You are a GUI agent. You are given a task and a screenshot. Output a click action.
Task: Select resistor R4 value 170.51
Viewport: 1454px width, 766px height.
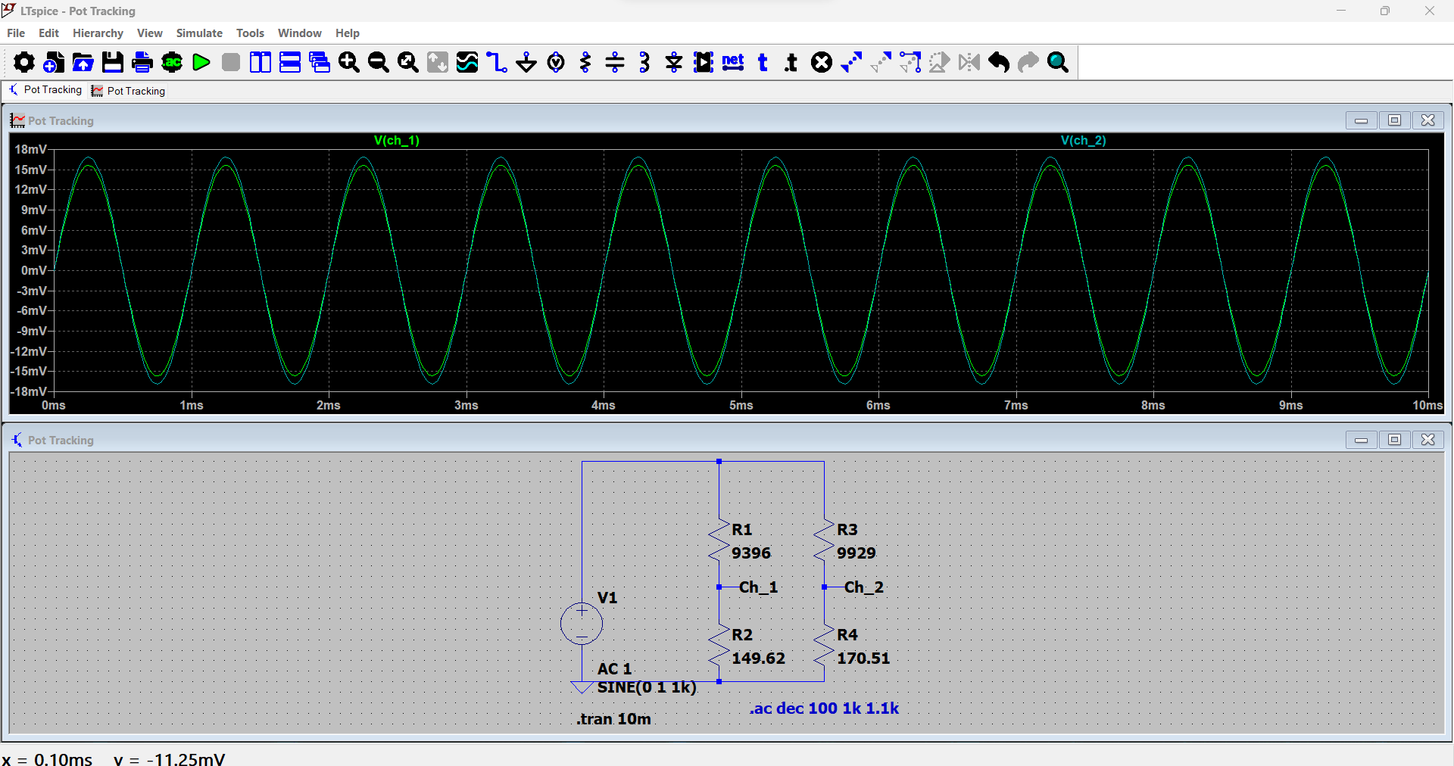[x=863, y=659]
